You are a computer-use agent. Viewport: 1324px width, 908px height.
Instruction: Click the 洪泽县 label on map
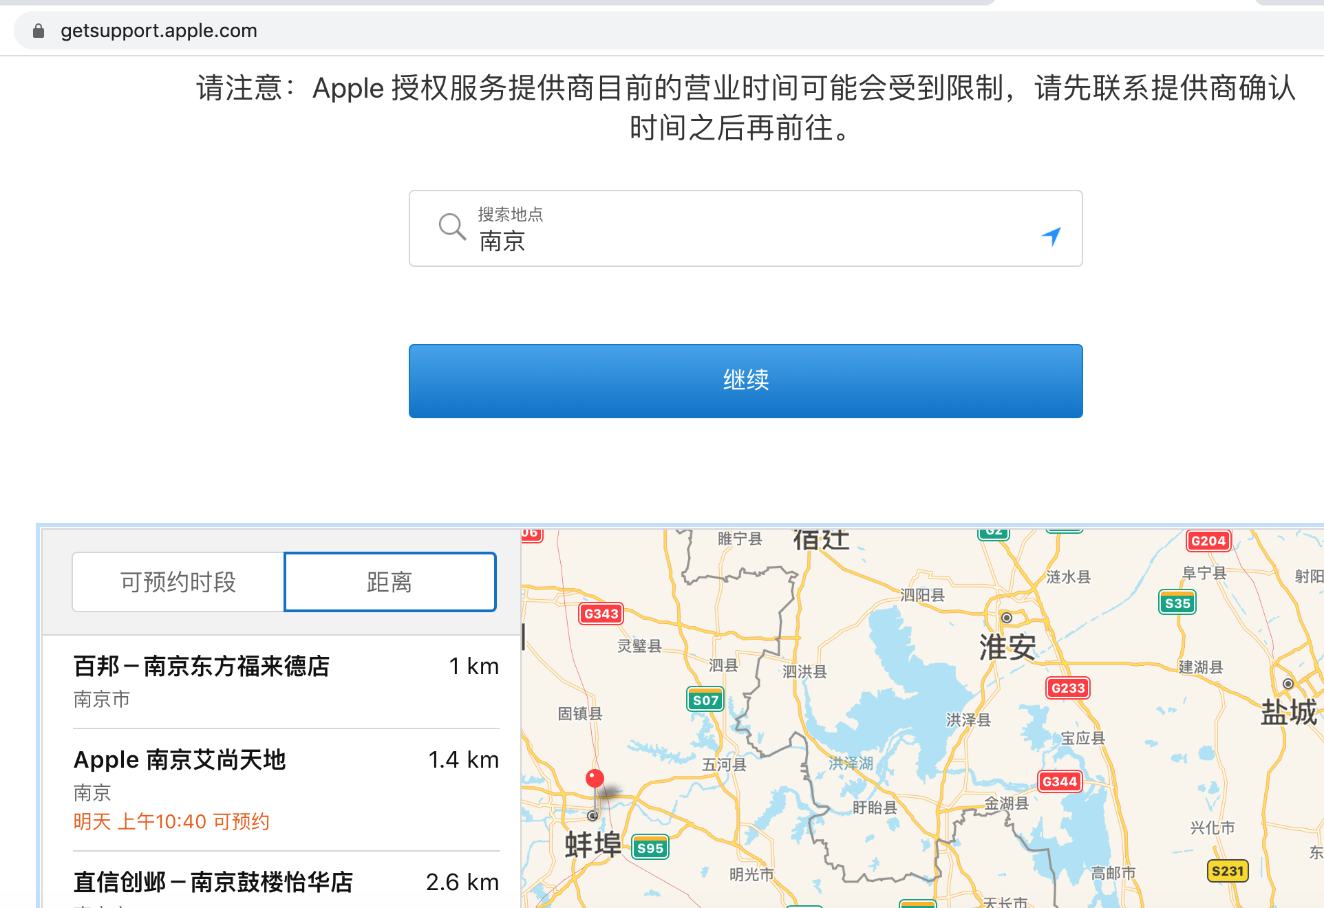(x=968, y=720)
